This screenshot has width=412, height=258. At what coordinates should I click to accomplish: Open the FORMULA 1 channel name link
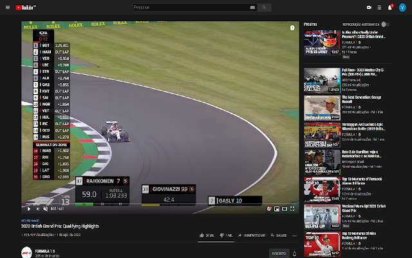[x=44, y=251]
